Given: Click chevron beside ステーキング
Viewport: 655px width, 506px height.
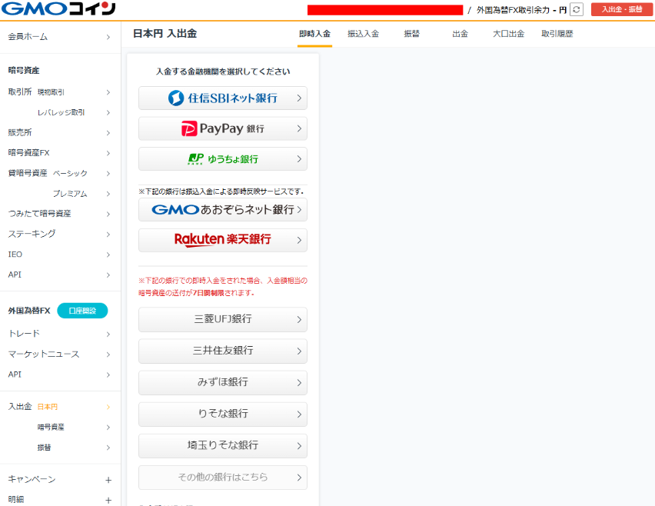Looking at the screenshot, I should [108, 235].
